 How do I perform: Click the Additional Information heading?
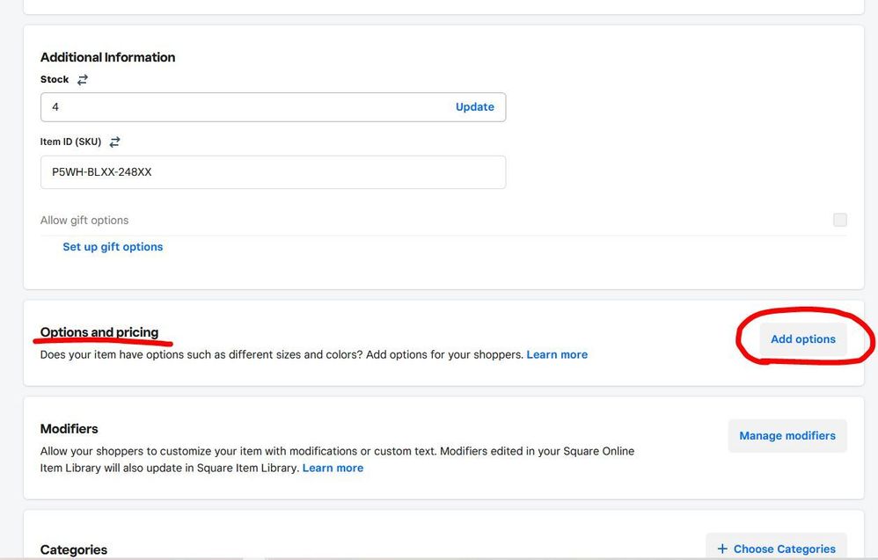click(x=107, y=57)
